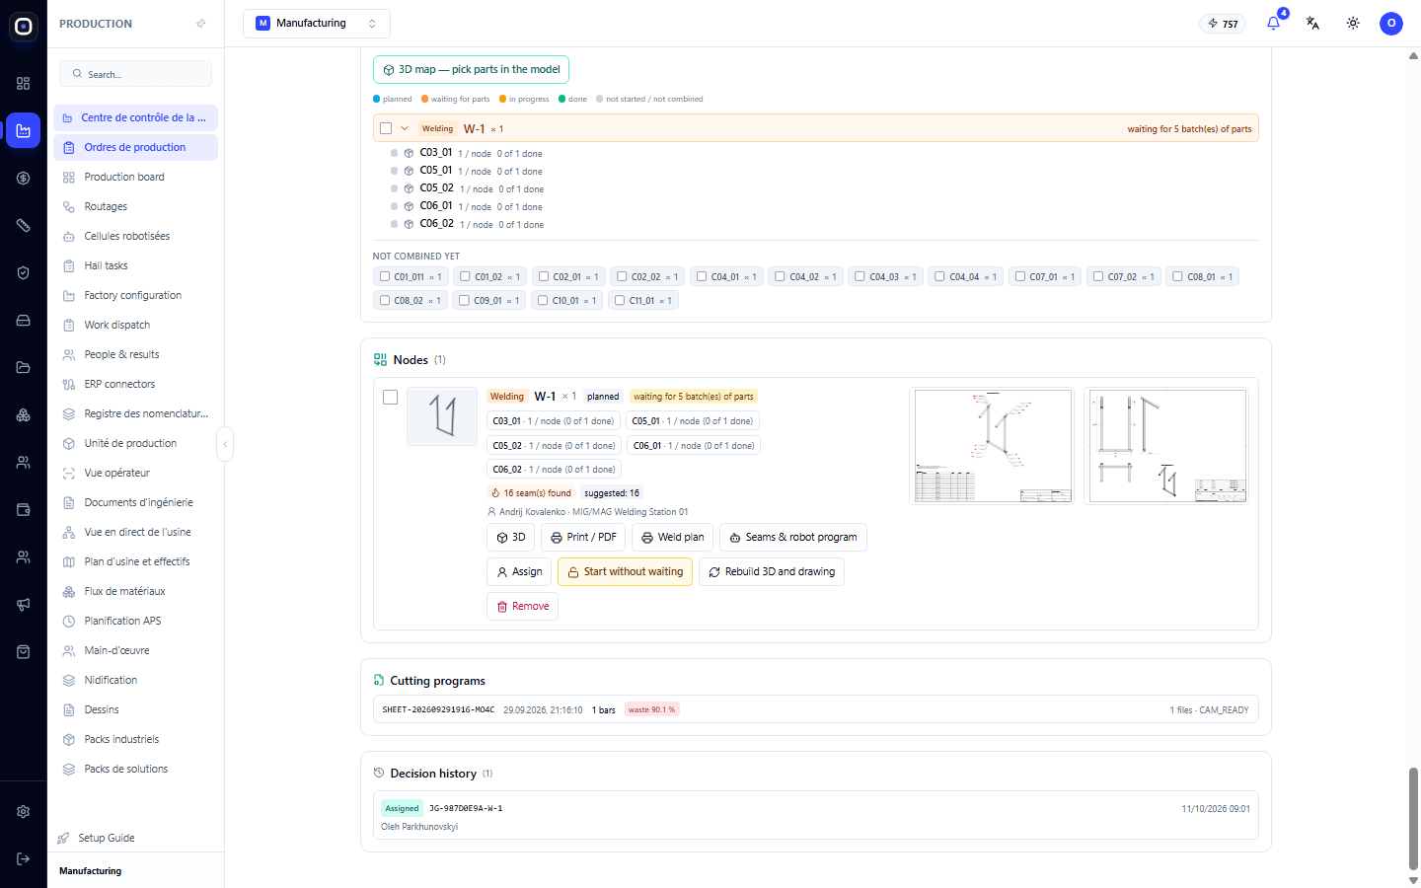Screen dimensions: 1421x888
Task: Click the language translation icon
Action: [1312, 23]
